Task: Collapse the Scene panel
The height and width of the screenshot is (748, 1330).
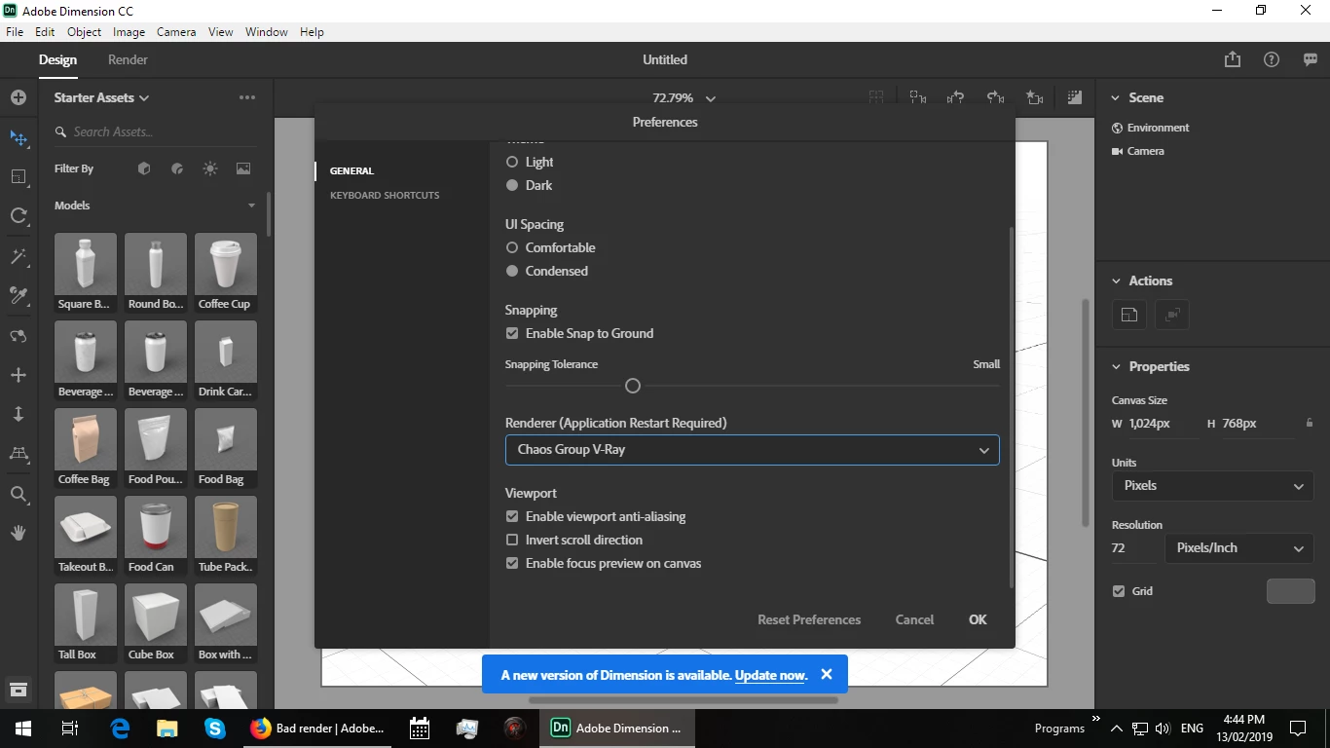Action: click(1116, 98)
